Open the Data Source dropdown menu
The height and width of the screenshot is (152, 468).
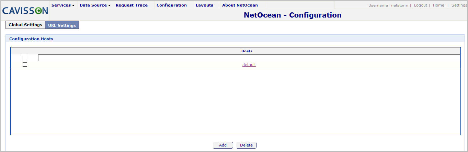pos(95,5)
